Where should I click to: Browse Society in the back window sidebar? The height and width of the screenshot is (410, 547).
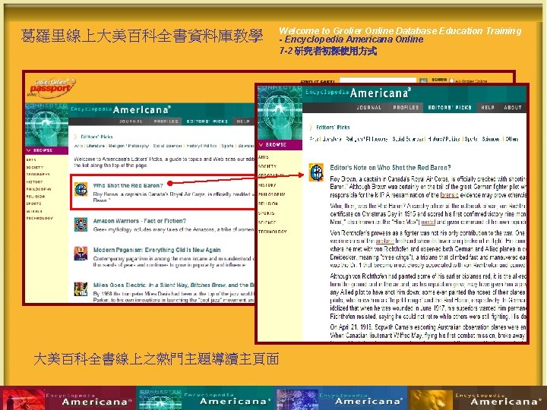pos(35,167)
